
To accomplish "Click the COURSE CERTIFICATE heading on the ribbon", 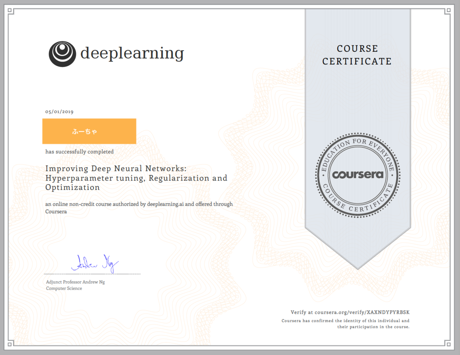I will 357,55.
